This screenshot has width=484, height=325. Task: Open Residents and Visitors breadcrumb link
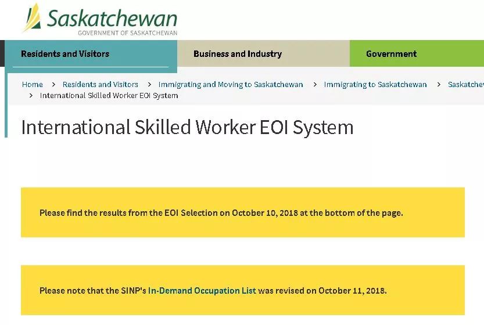click(101, 84)
